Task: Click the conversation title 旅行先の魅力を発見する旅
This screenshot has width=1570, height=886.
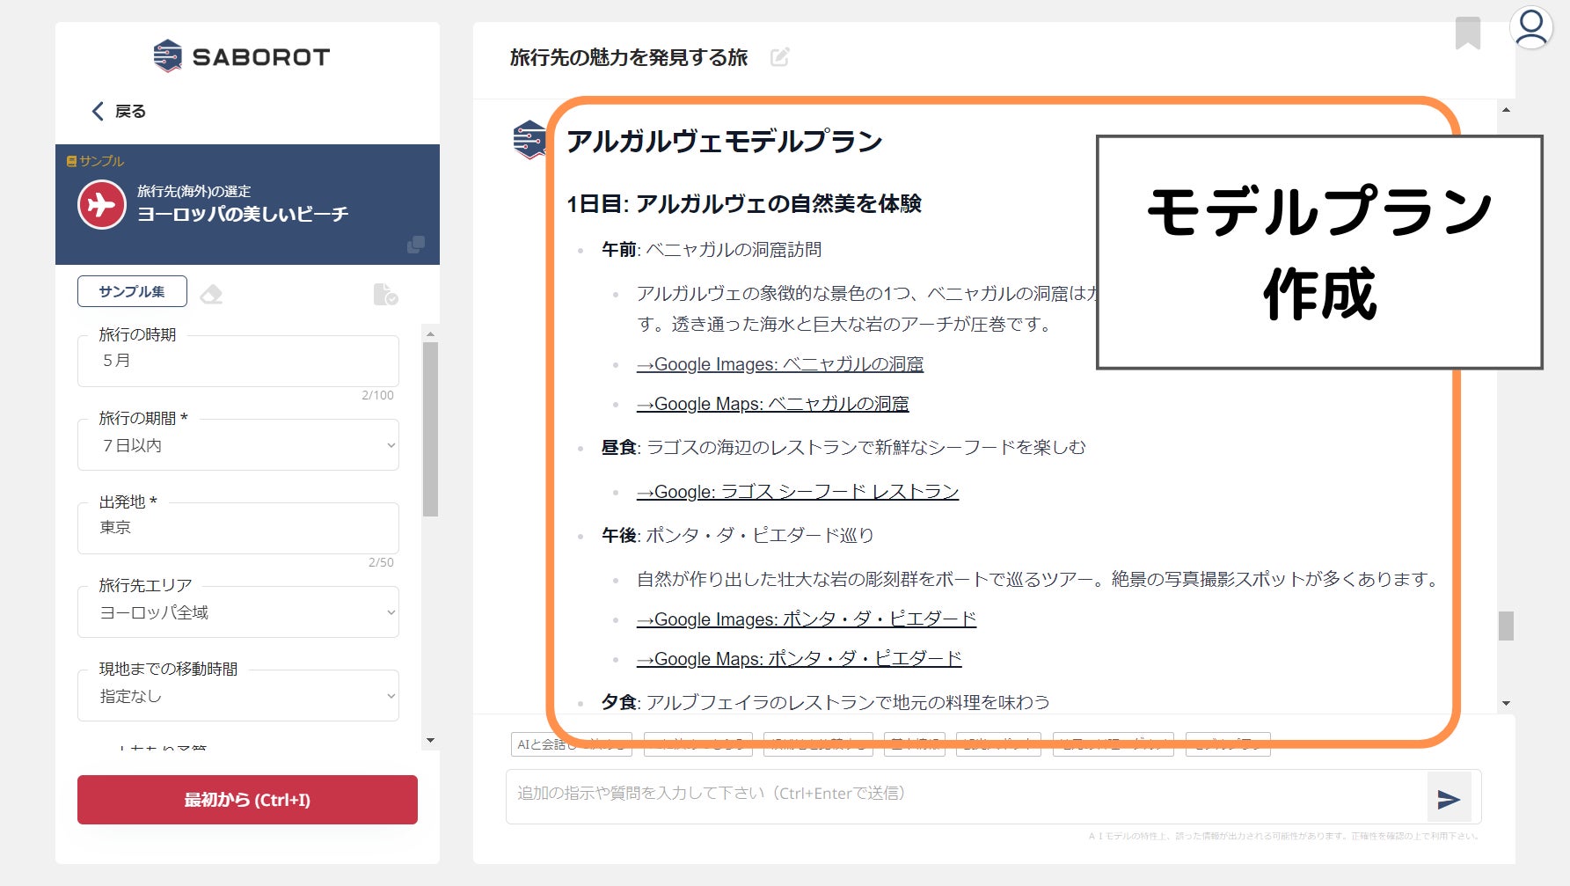Action: (629, 57)
